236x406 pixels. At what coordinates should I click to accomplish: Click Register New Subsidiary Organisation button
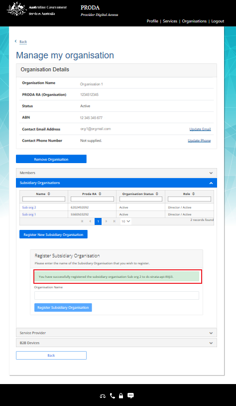coord(53,234)
